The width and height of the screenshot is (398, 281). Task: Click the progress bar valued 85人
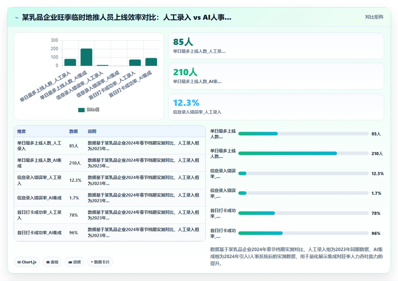pos(303,134)
